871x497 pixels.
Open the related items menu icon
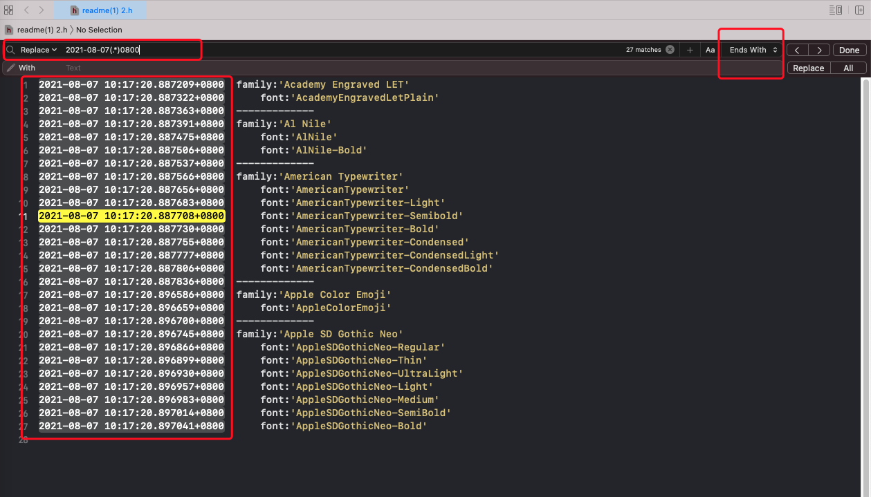(x=8, y=10)
